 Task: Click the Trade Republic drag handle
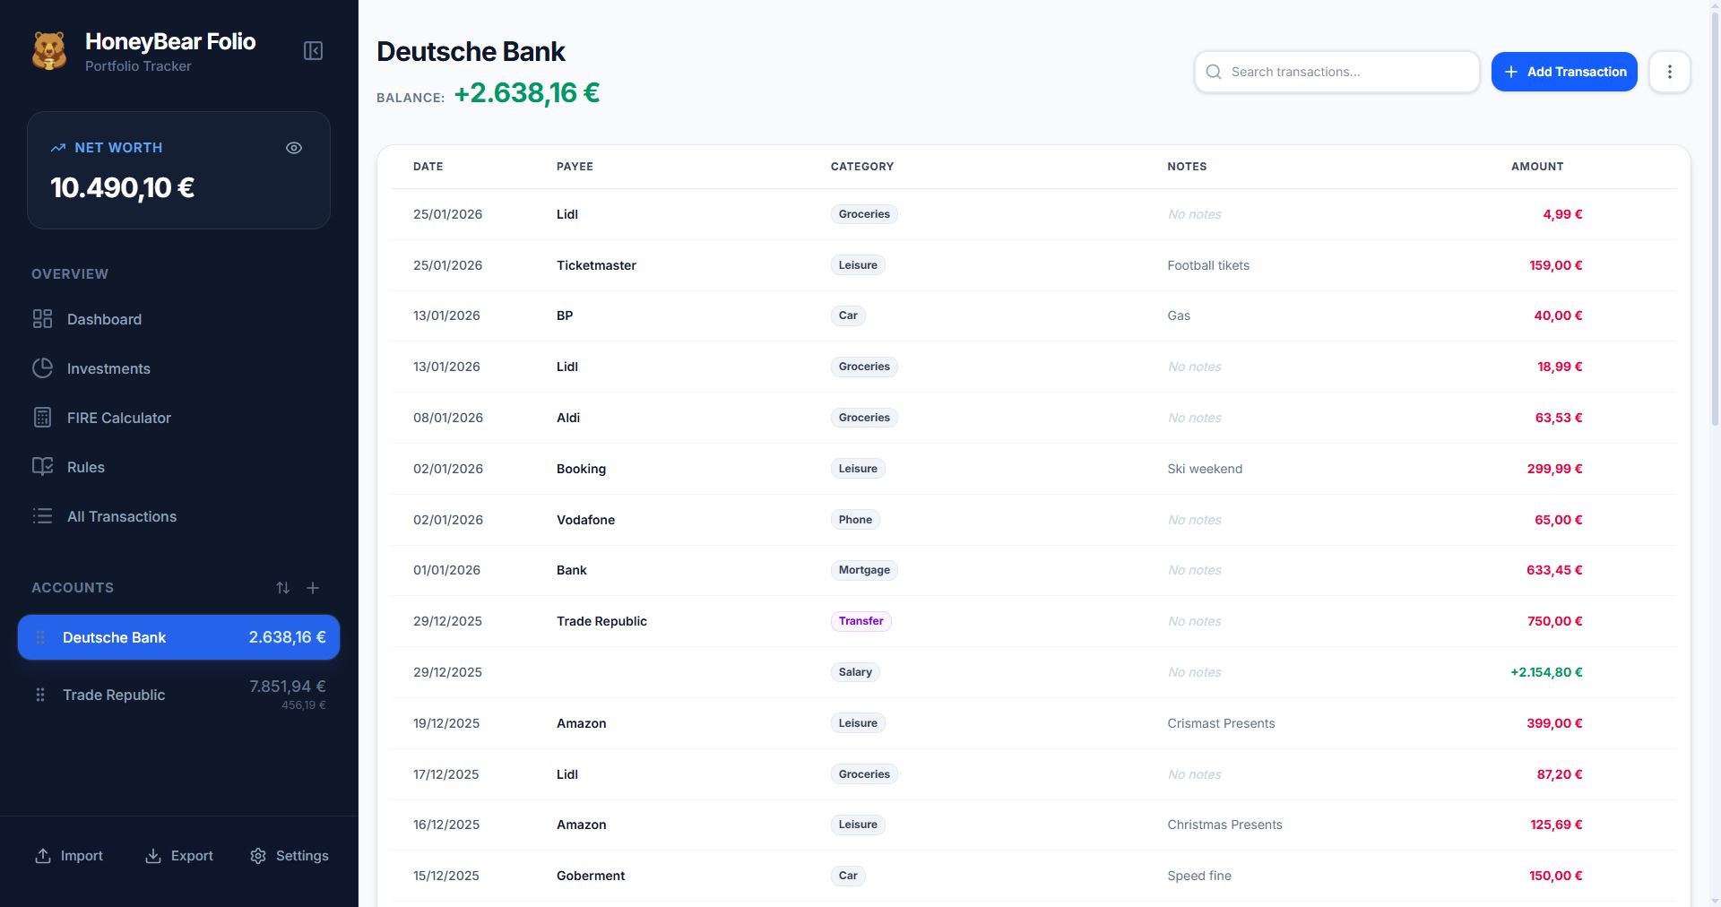point(40,695)
